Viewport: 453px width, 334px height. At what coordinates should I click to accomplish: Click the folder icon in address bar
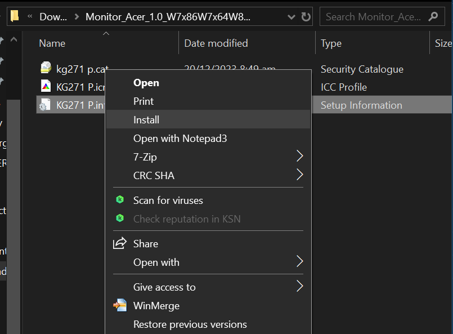(x=15, y=16)
